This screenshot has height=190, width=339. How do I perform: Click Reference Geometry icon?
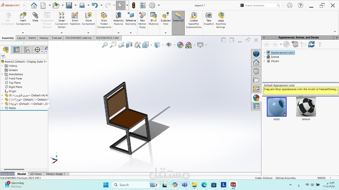[x=131, y=19]
